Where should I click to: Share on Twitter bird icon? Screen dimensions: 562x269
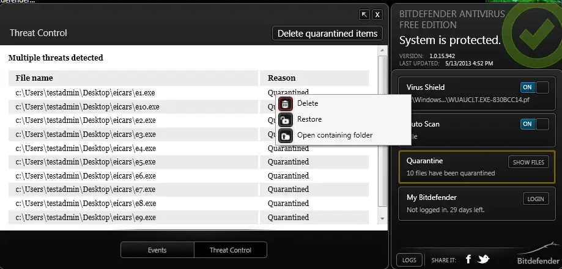click(x=483, y=259)
